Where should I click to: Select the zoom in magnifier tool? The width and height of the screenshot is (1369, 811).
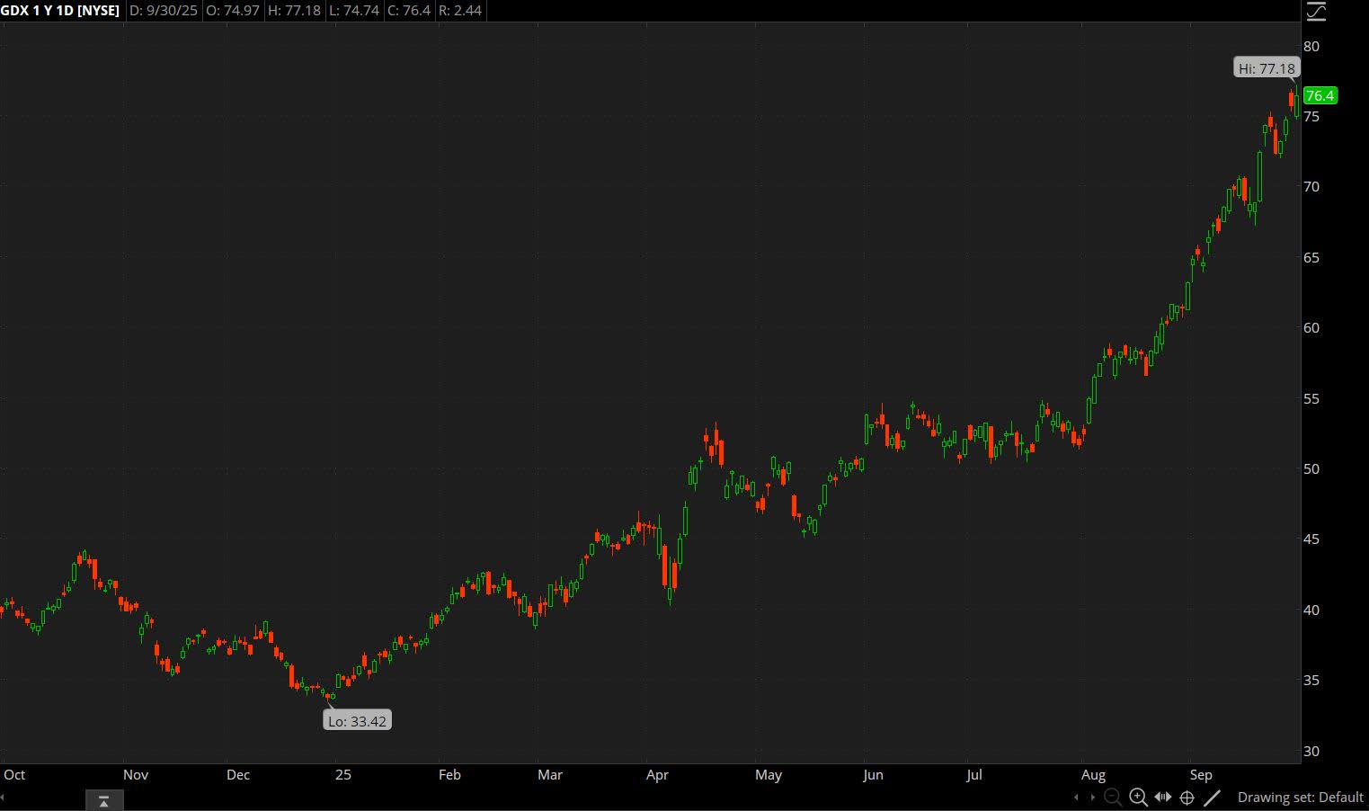pos(1138,797)
